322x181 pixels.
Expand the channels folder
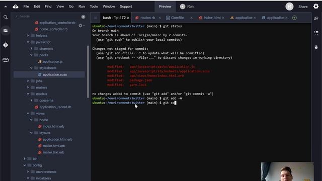pos(31,49)
